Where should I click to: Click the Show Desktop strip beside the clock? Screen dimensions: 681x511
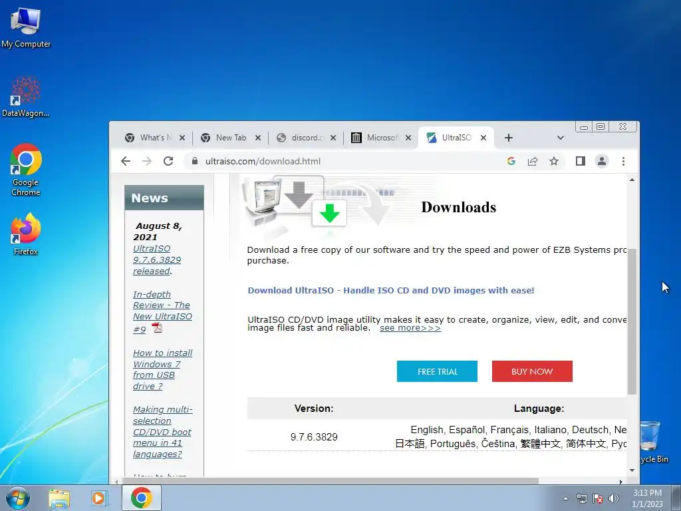click(x=676, y=498)
